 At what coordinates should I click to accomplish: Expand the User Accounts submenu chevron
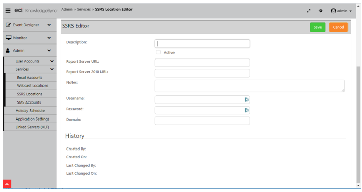[x=52, y=61]
